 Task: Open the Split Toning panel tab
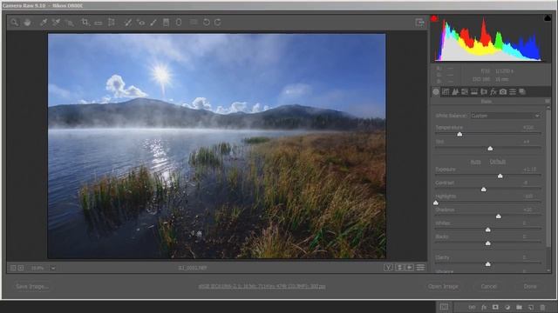point(474,92)
